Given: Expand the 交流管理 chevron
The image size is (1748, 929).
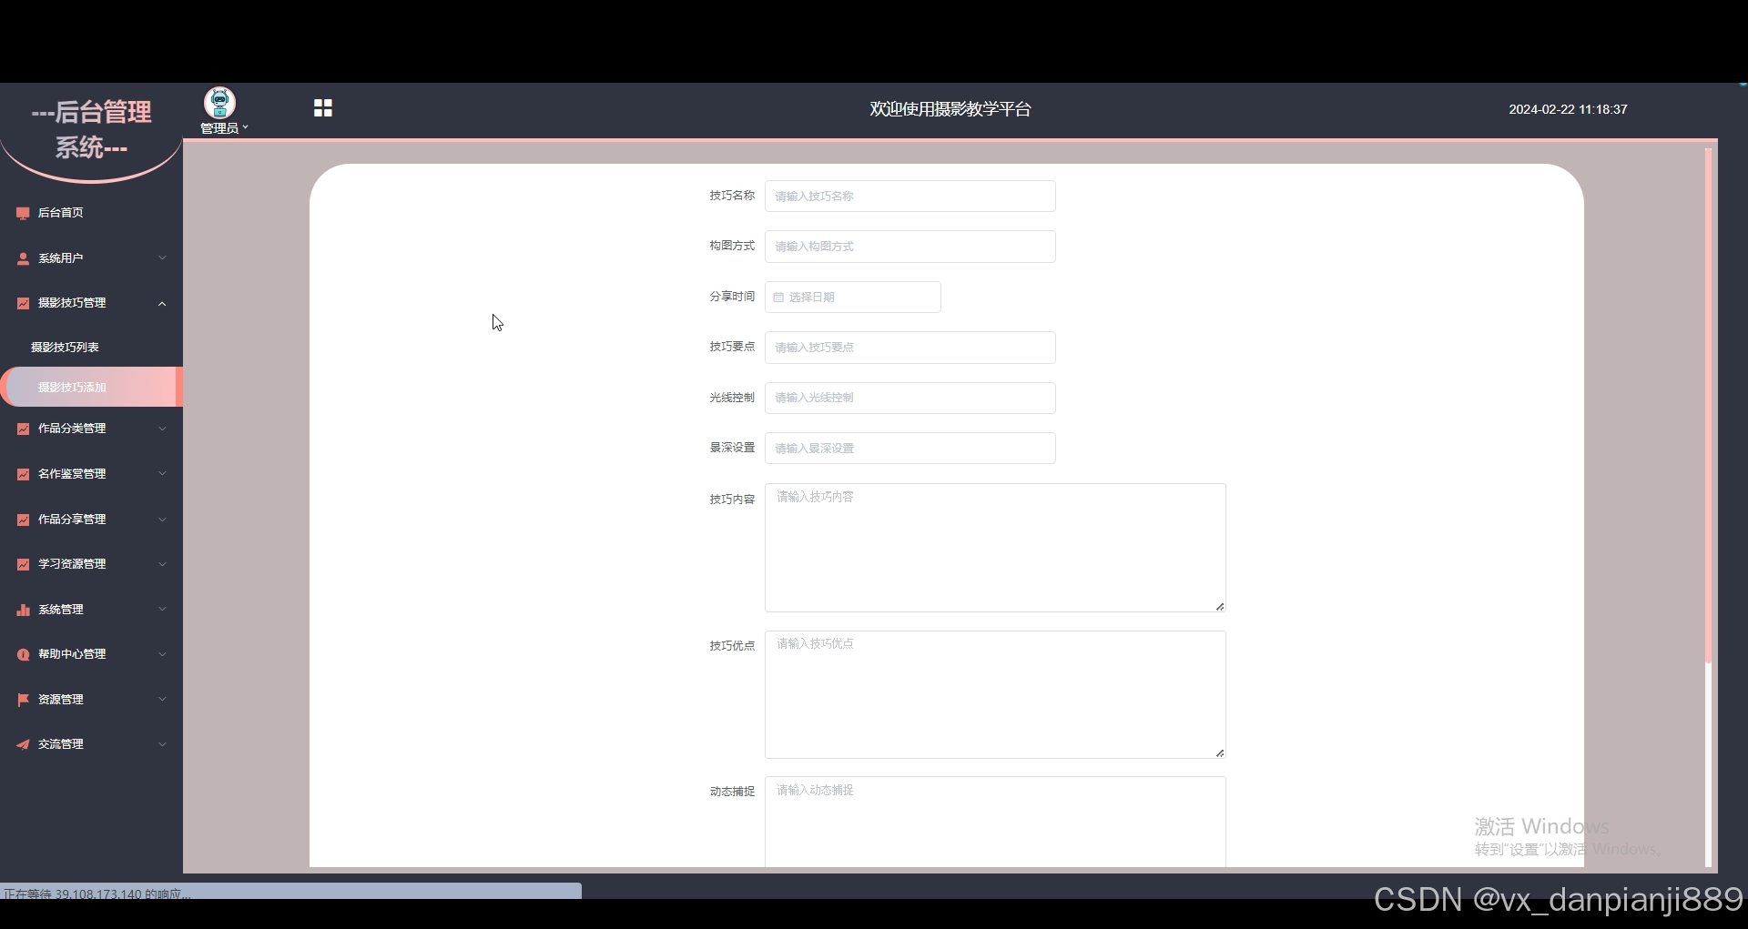Looking at the screenshot, I should (162, 744).
